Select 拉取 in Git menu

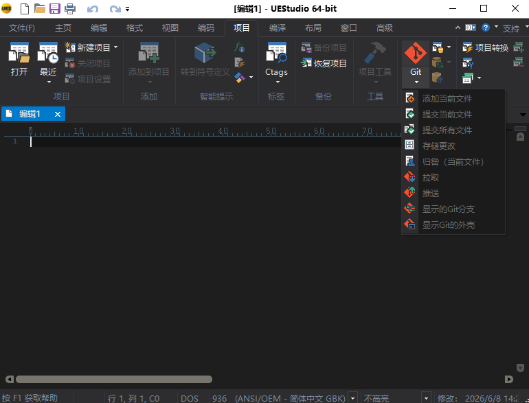click(x=453, y=177)
